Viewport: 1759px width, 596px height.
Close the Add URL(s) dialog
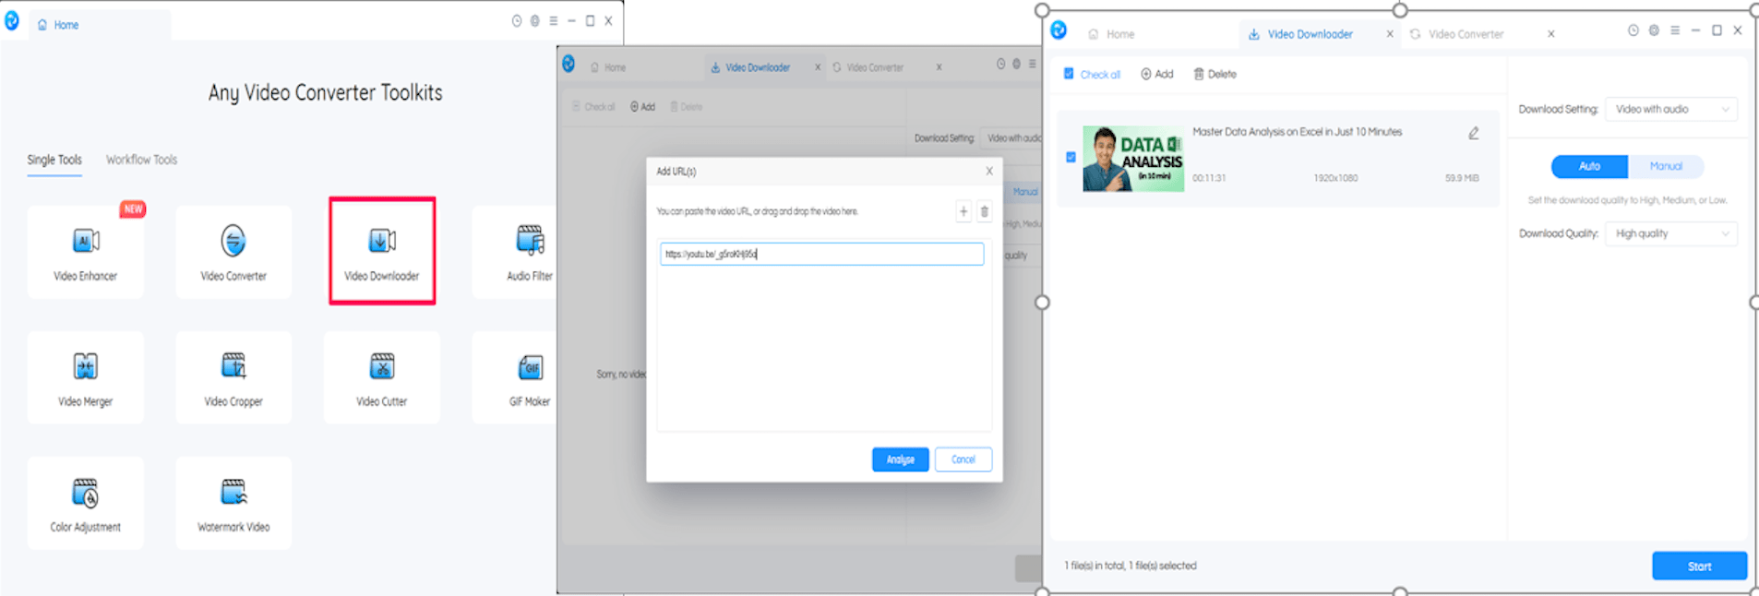(989, 171)
